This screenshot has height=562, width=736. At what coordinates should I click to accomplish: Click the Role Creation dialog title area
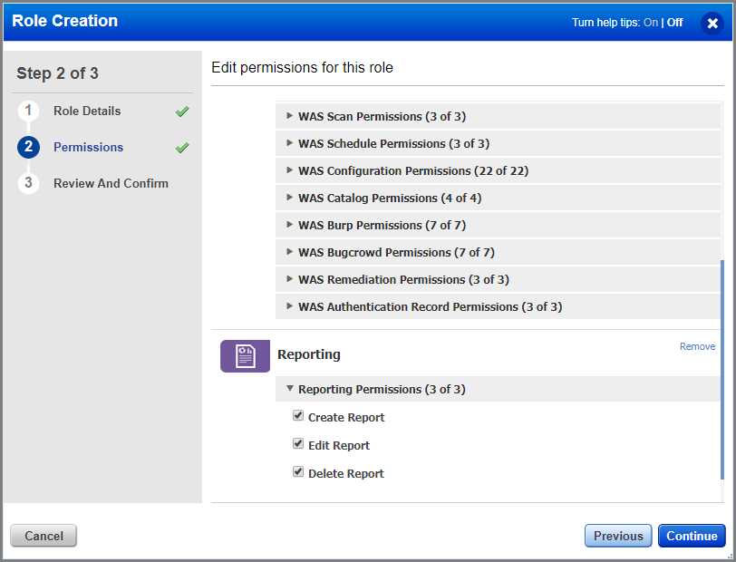pos(64,21)
